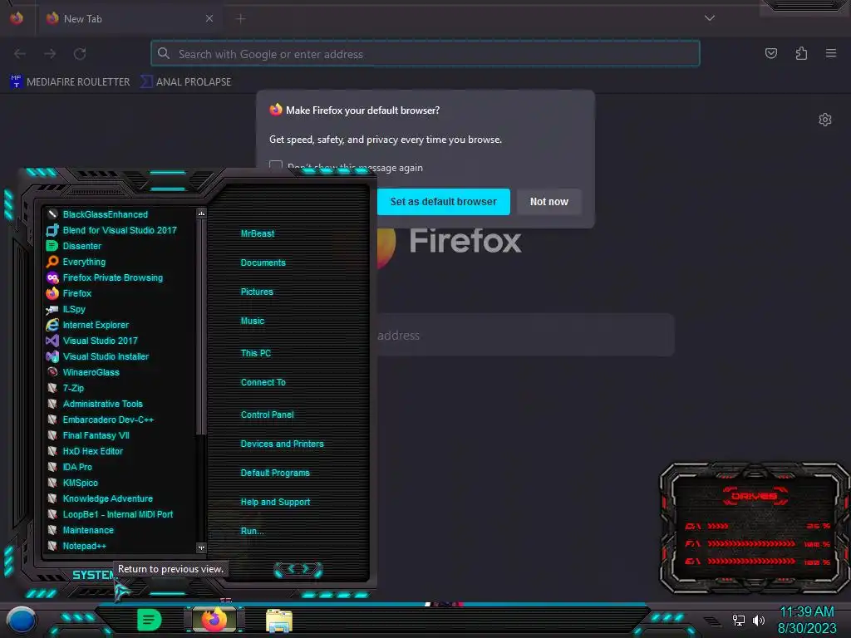The width and height of the screenshot is (851, 638).
Task: Dismiss prompt with Not now button
Action: [548, 202]
